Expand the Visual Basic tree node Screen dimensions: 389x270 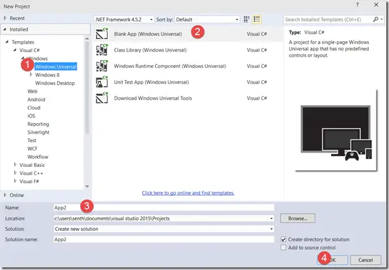16,165
